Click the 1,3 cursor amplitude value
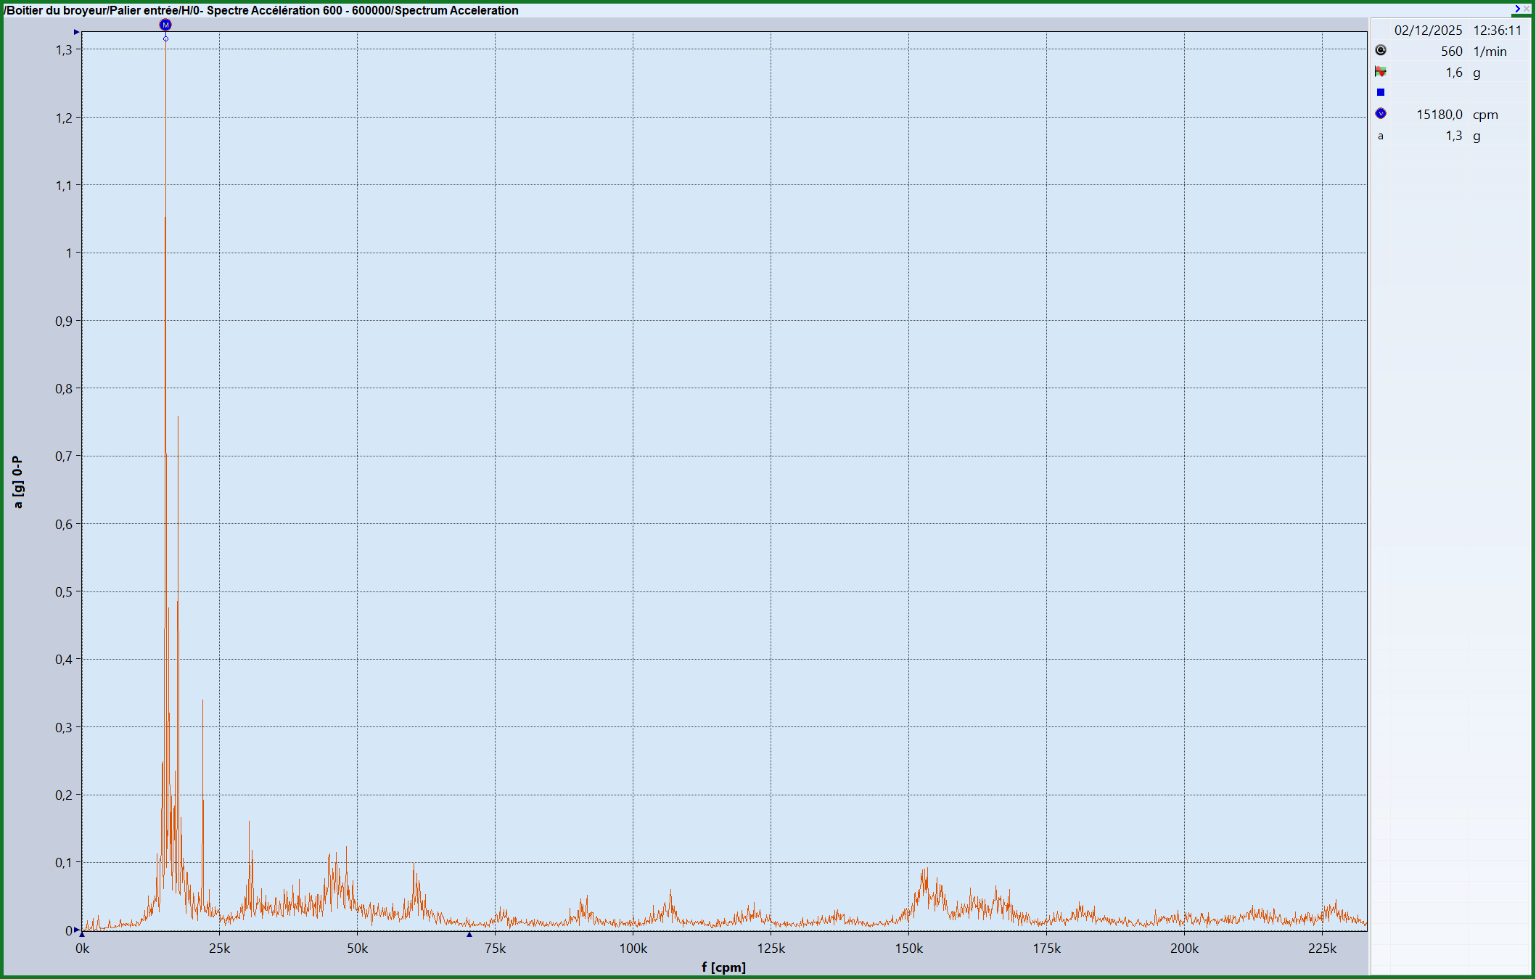This screenshot has height=979, width=1536. [x=1453, y=136]
